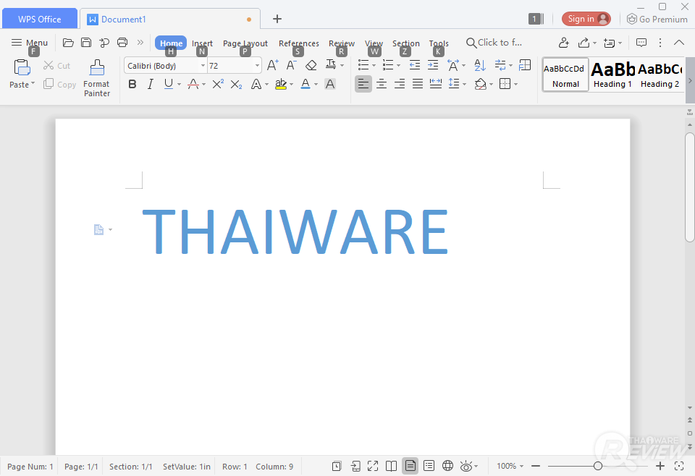Select the Heading 1 style thumbnail
Viewport: 695px width, 476px height.
(612, 75)
